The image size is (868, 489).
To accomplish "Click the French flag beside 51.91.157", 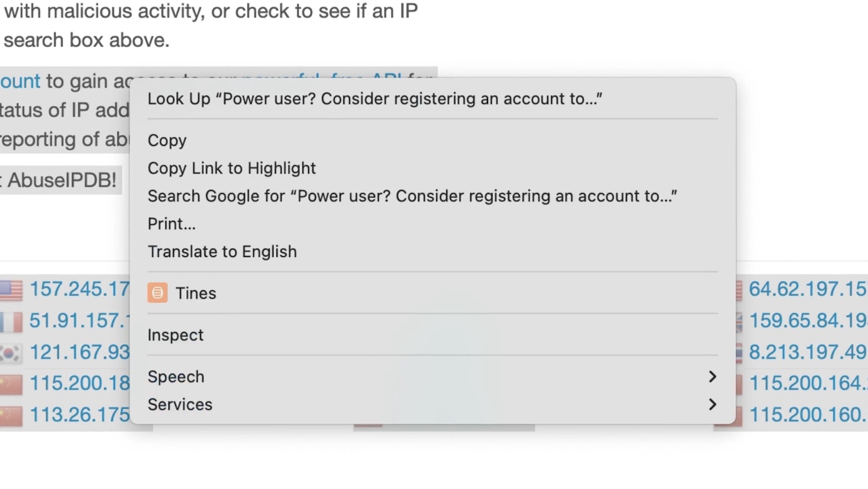I will [11, 321].
